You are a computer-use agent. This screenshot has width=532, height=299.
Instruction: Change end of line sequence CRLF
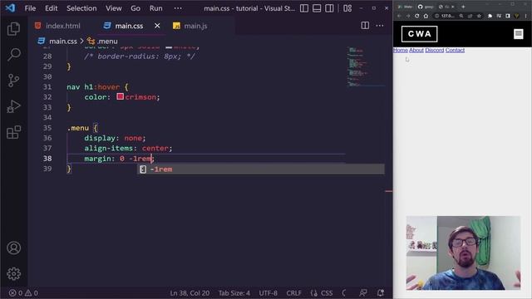[x=293, y=293]
